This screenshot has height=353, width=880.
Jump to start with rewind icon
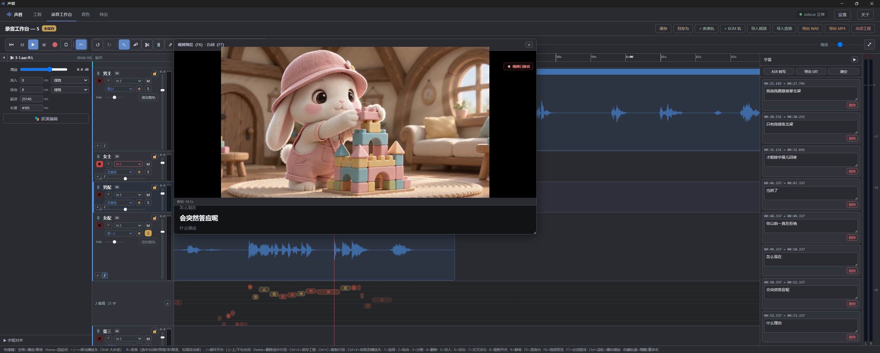pos(11,45)
